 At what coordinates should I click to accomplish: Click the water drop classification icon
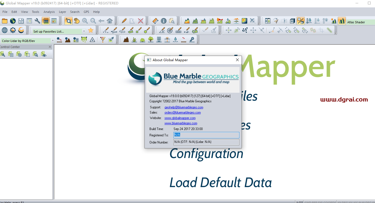[x=175, y=40]
